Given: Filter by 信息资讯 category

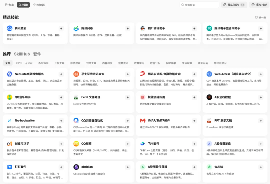Looking at the screenshot, I should pos(123,63).
